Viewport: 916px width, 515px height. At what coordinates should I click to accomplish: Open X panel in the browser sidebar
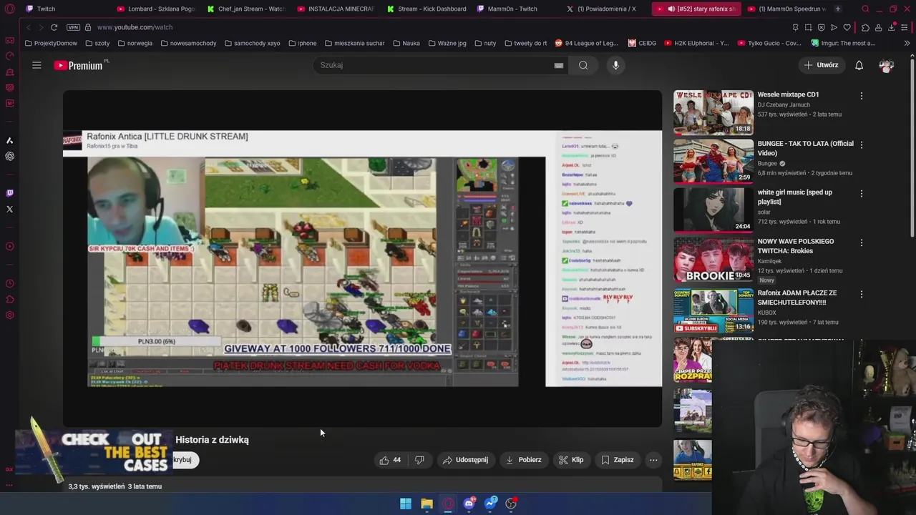pyautogui.click(x=9, y=210)
